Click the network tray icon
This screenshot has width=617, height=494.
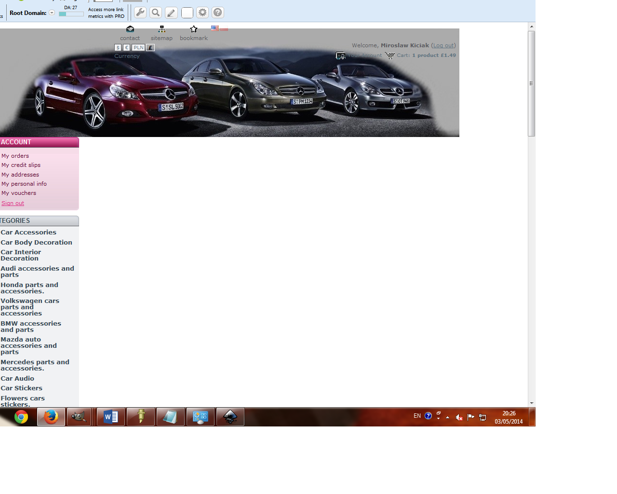click(x=483, y=417)
